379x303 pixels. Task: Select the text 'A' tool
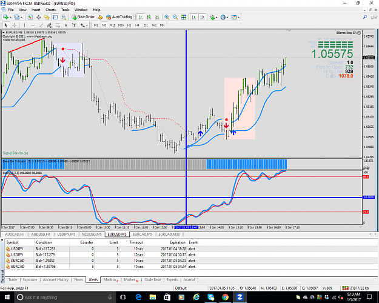[x=65, y=25]
